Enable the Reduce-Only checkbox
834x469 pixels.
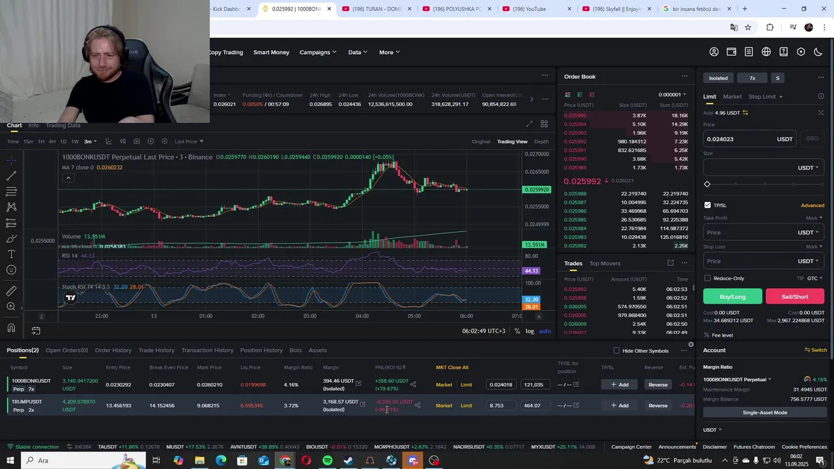point(708,278)
